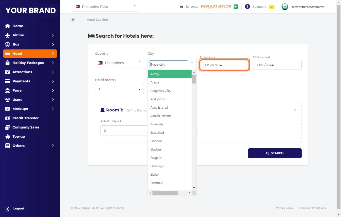341x217 pixels.
Task: Expand the Airline sidebar menu
Action: 30,35
